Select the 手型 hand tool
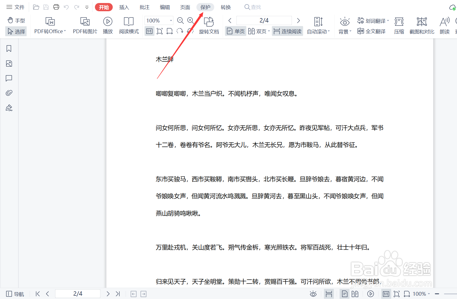Image resolution: width=457 pixels, height=299 pixels. click(16, 21)
